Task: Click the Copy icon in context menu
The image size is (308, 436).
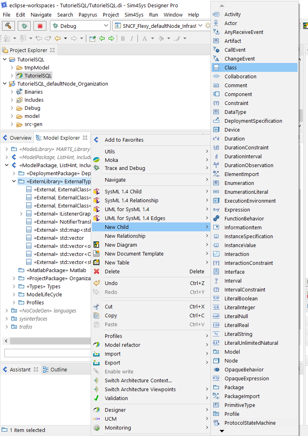Action: coord(96,315)
